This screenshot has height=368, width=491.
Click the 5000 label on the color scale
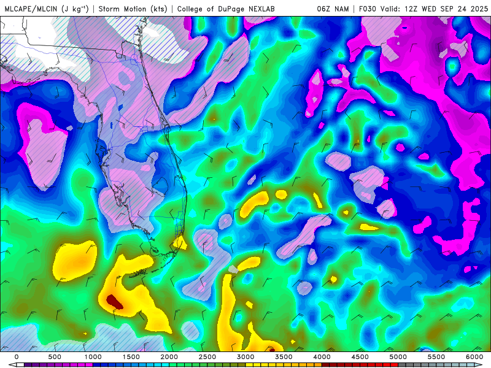coord(398,357)
